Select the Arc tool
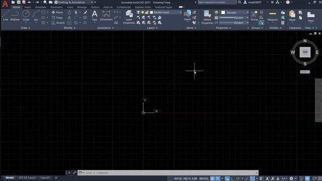This screenshot has height=181, width=322. click(36, 16)
